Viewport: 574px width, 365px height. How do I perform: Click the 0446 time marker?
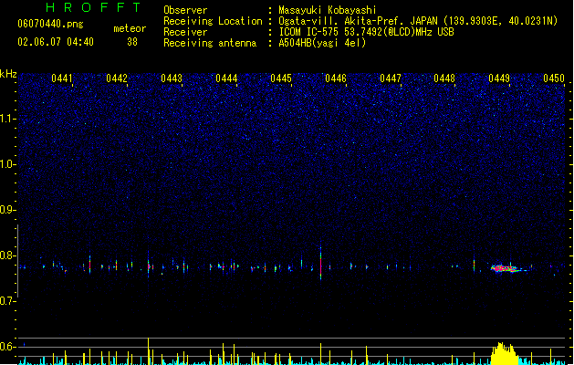pyautogui.click(x=336, y=78)
